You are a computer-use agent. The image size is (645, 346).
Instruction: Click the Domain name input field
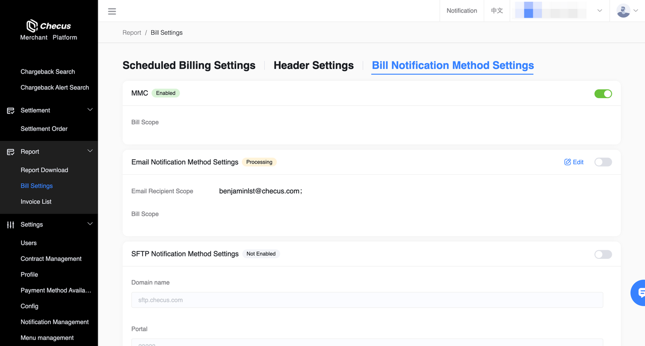pos(367,300)
